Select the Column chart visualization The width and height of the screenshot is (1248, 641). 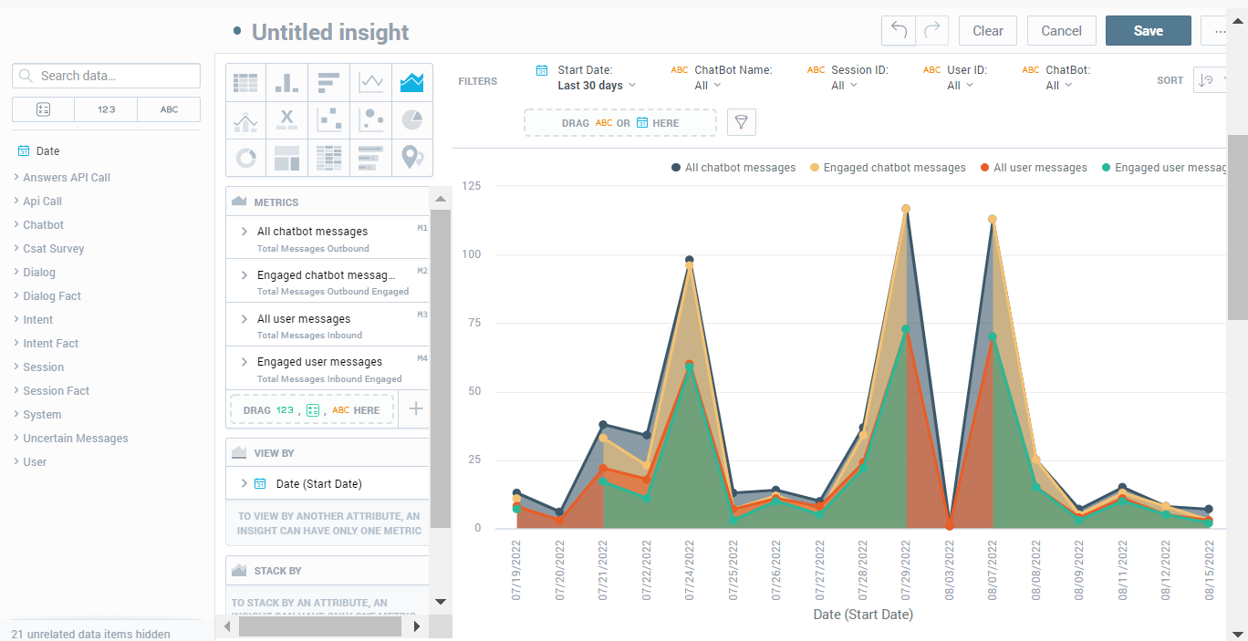286,82
